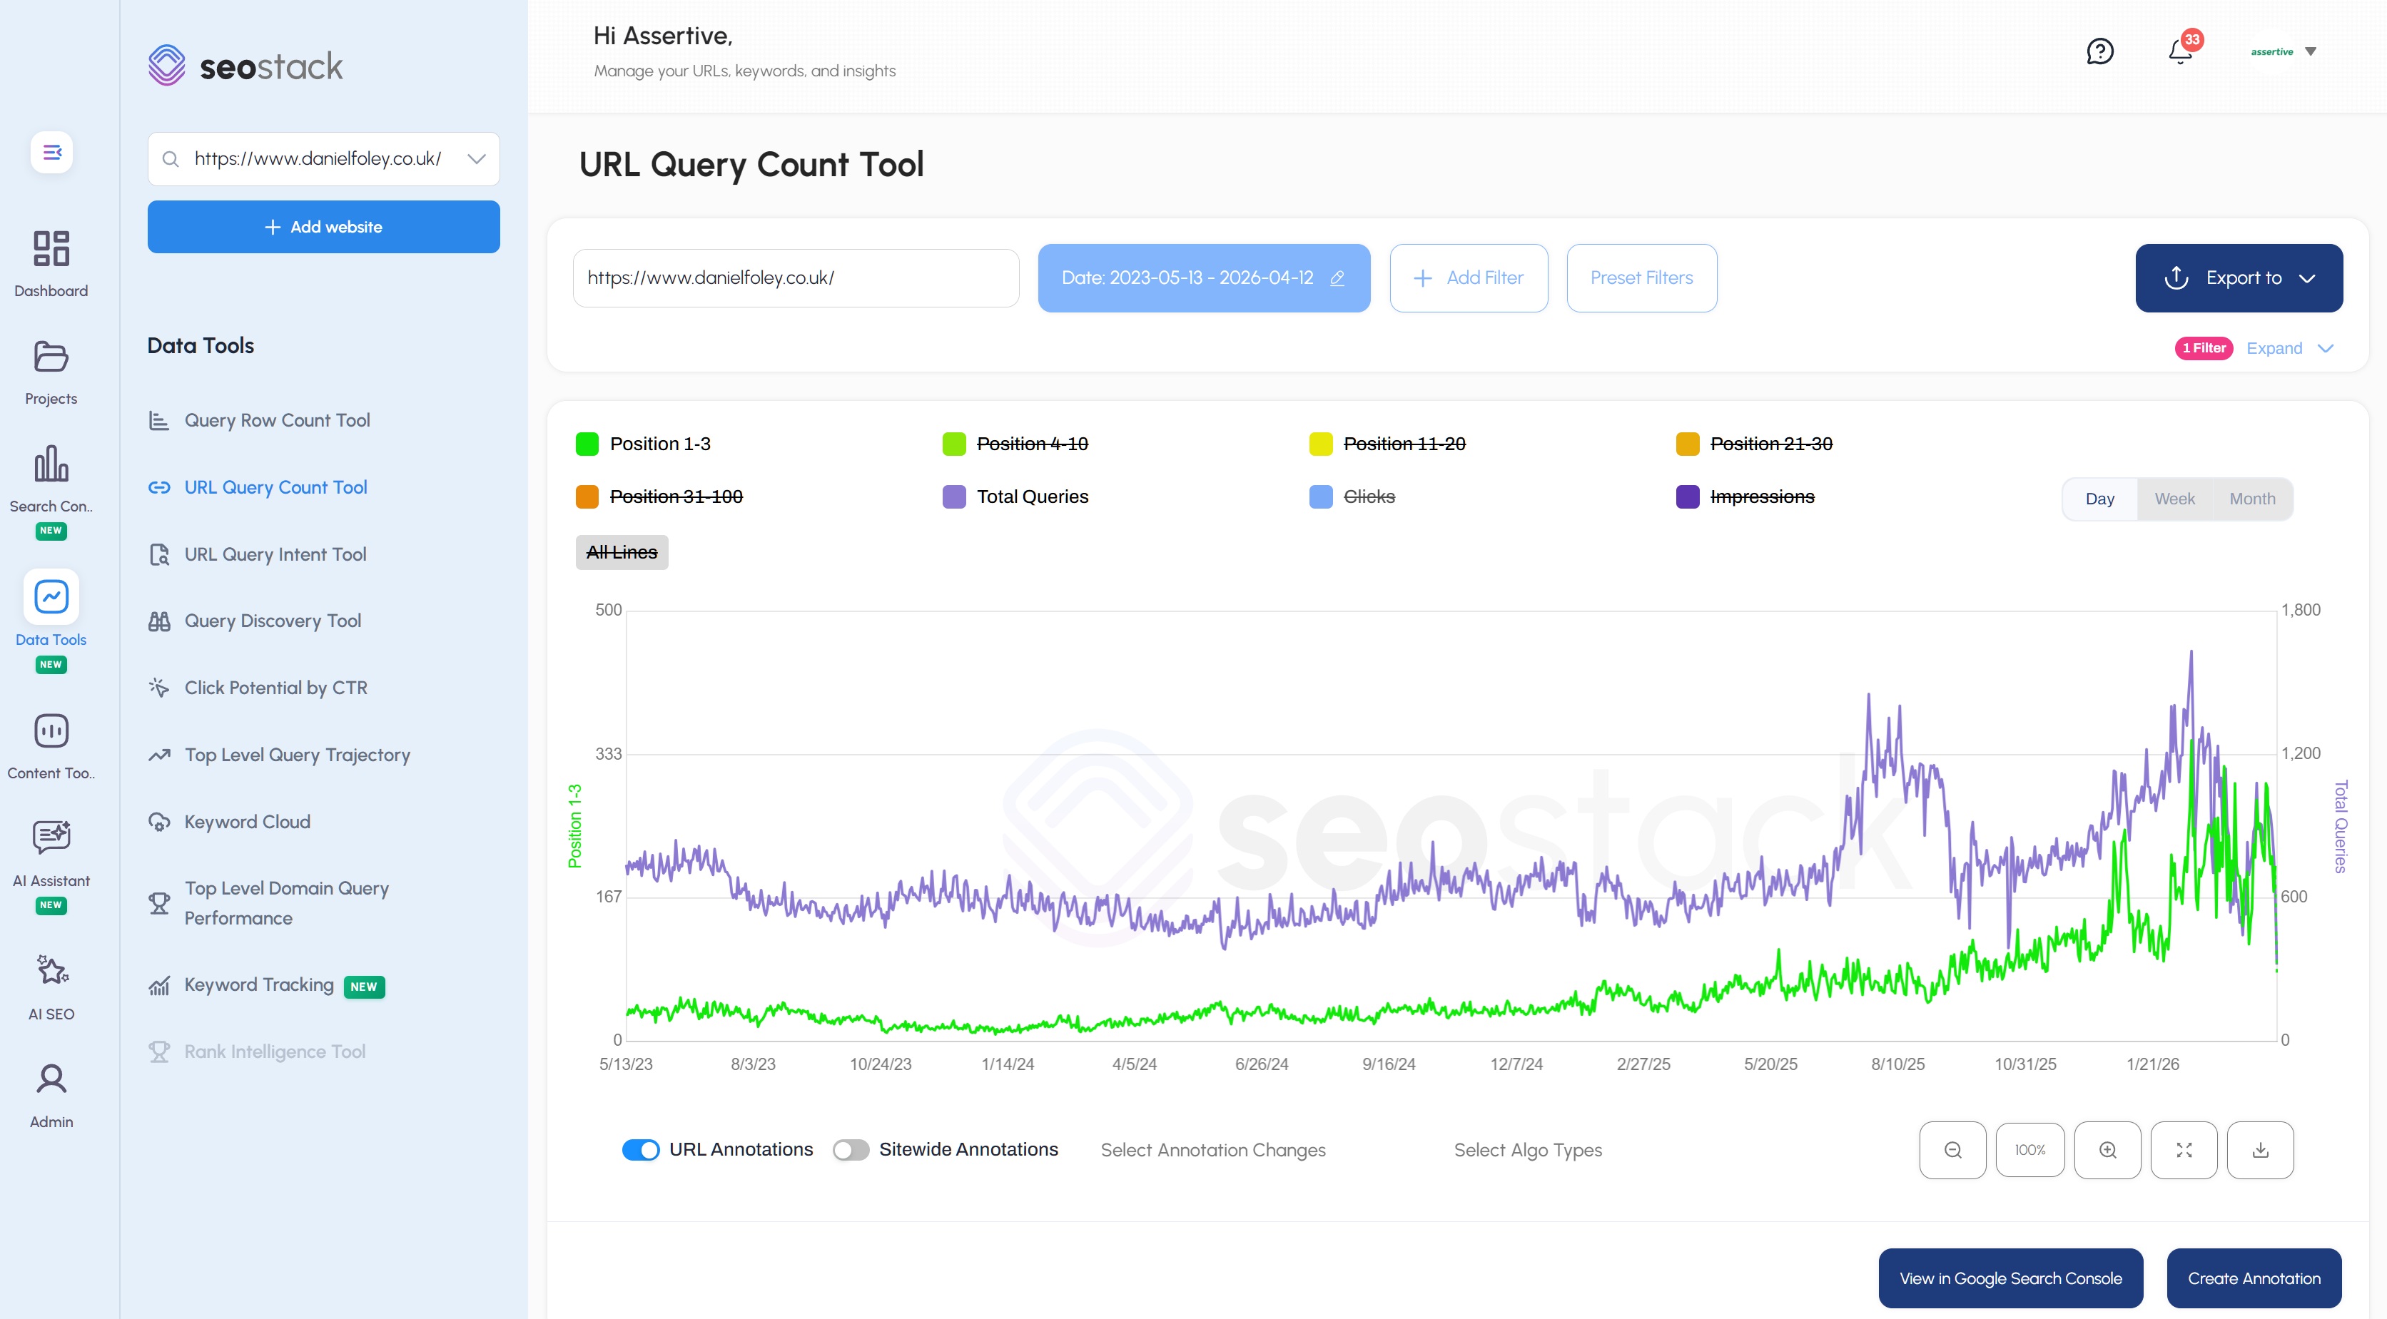Select the Keyword Cloud tool
Screen dimensions: 2387x1319
coord(246,822)
